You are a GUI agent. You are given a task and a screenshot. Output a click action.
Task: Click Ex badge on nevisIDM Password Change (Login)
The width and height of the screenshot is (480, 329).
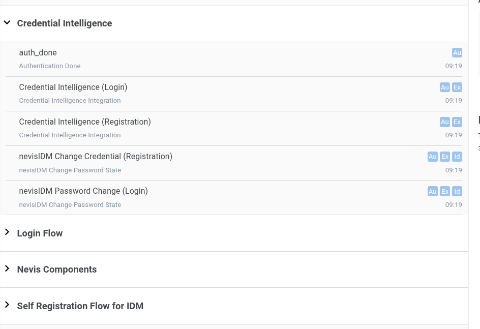444,191
